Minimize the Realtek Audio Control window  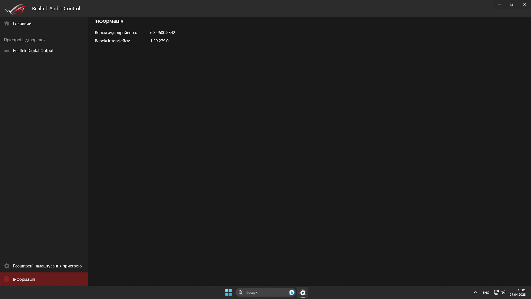[x=499, y=4]
